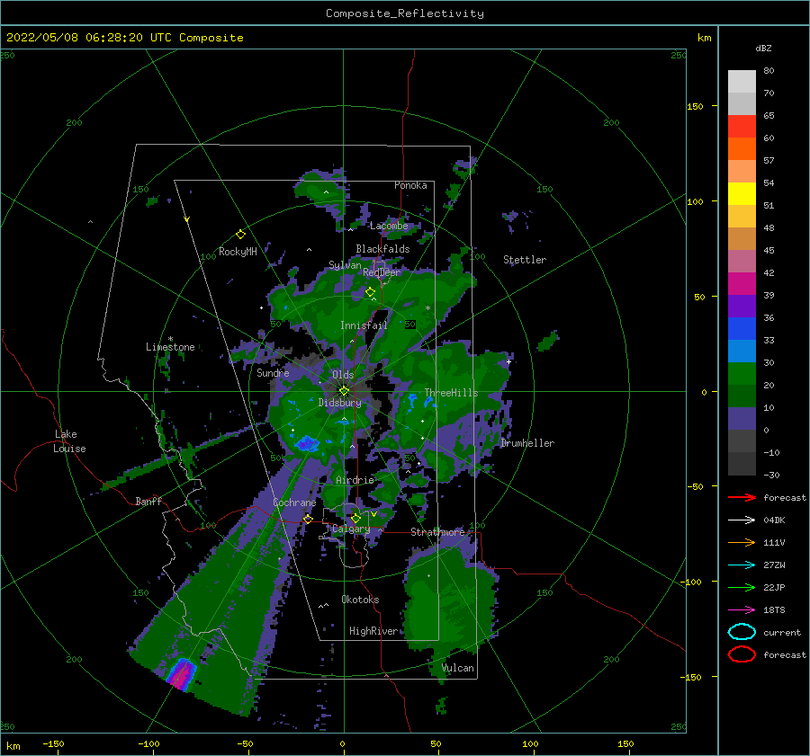Click the yellow diamond marker above Calgary

tap(355, 518)
